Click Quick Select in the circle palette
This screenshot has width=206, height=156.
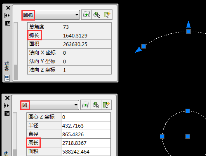coord(106,105)
